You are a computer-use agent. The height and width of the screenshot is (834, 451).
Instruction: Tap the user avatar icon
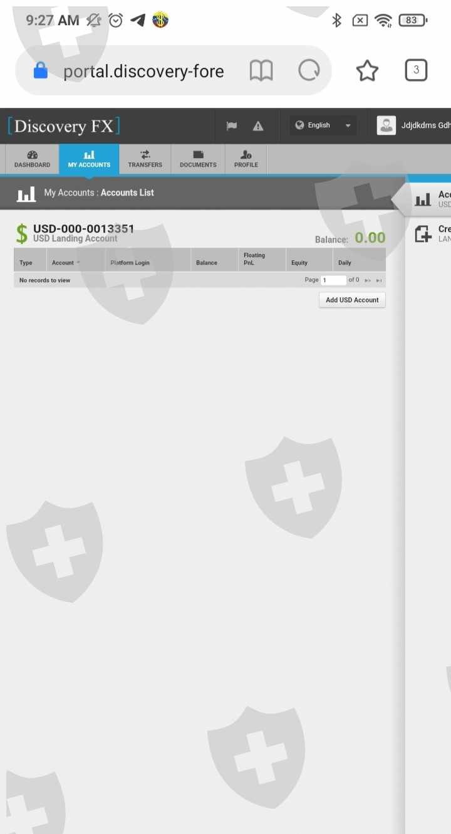point(386,125)
